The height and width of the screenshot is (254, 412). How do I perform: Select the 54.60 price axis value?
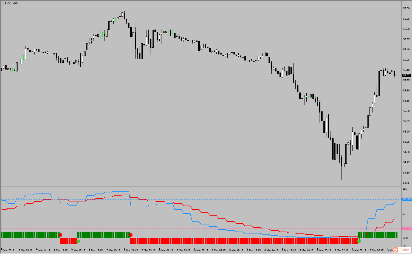pyautogui.click(x=406, y=173)
